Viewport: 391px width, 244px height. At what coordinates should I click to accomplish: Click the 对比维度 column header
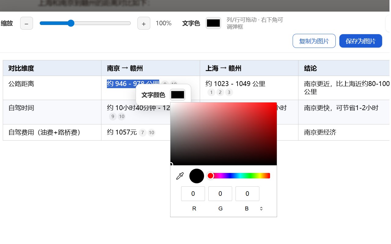point(52,68)
